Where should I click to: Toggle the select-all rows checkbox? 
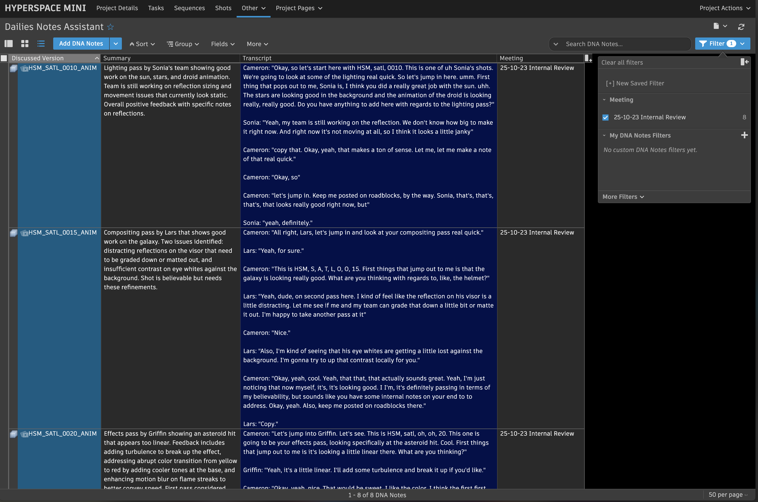point(4,58)
